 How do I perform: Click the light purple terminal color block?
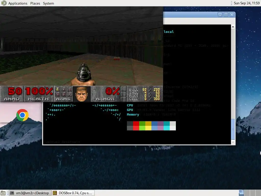(161, 128)
